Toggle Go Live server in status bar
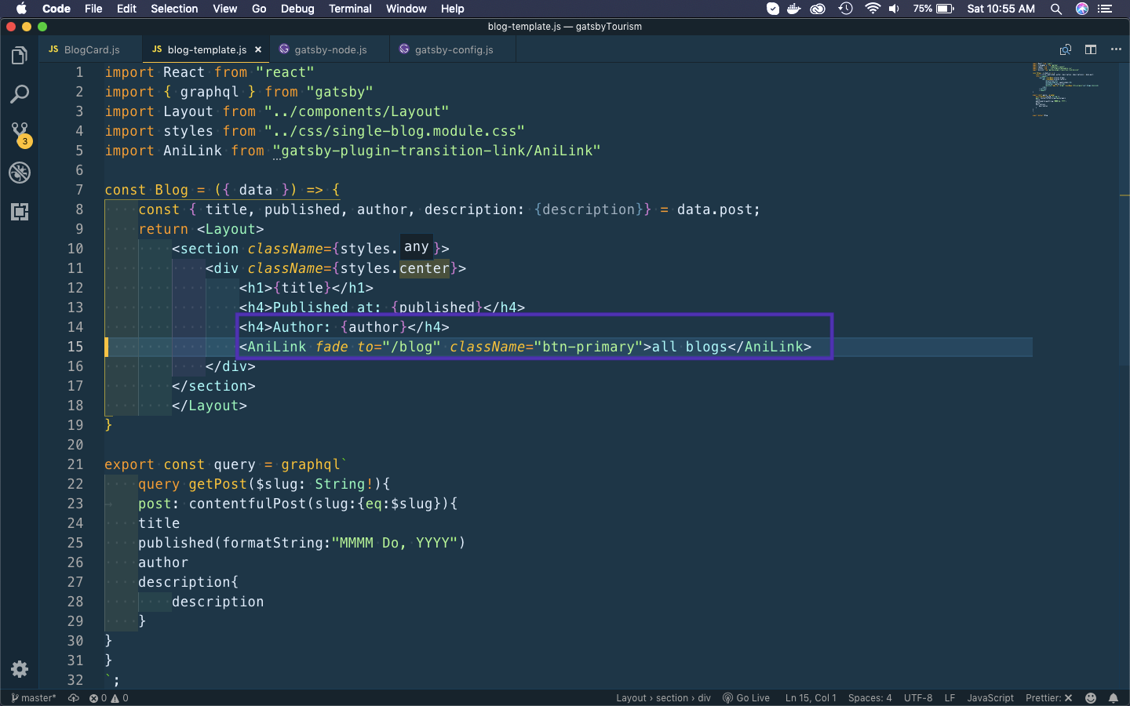This screenshot has width=1130, height=706. (x=746, y=698)
